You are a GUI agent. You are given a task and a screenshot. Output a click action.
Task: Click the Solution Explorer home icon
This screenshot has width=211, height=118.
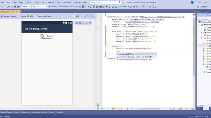[205, 15]
